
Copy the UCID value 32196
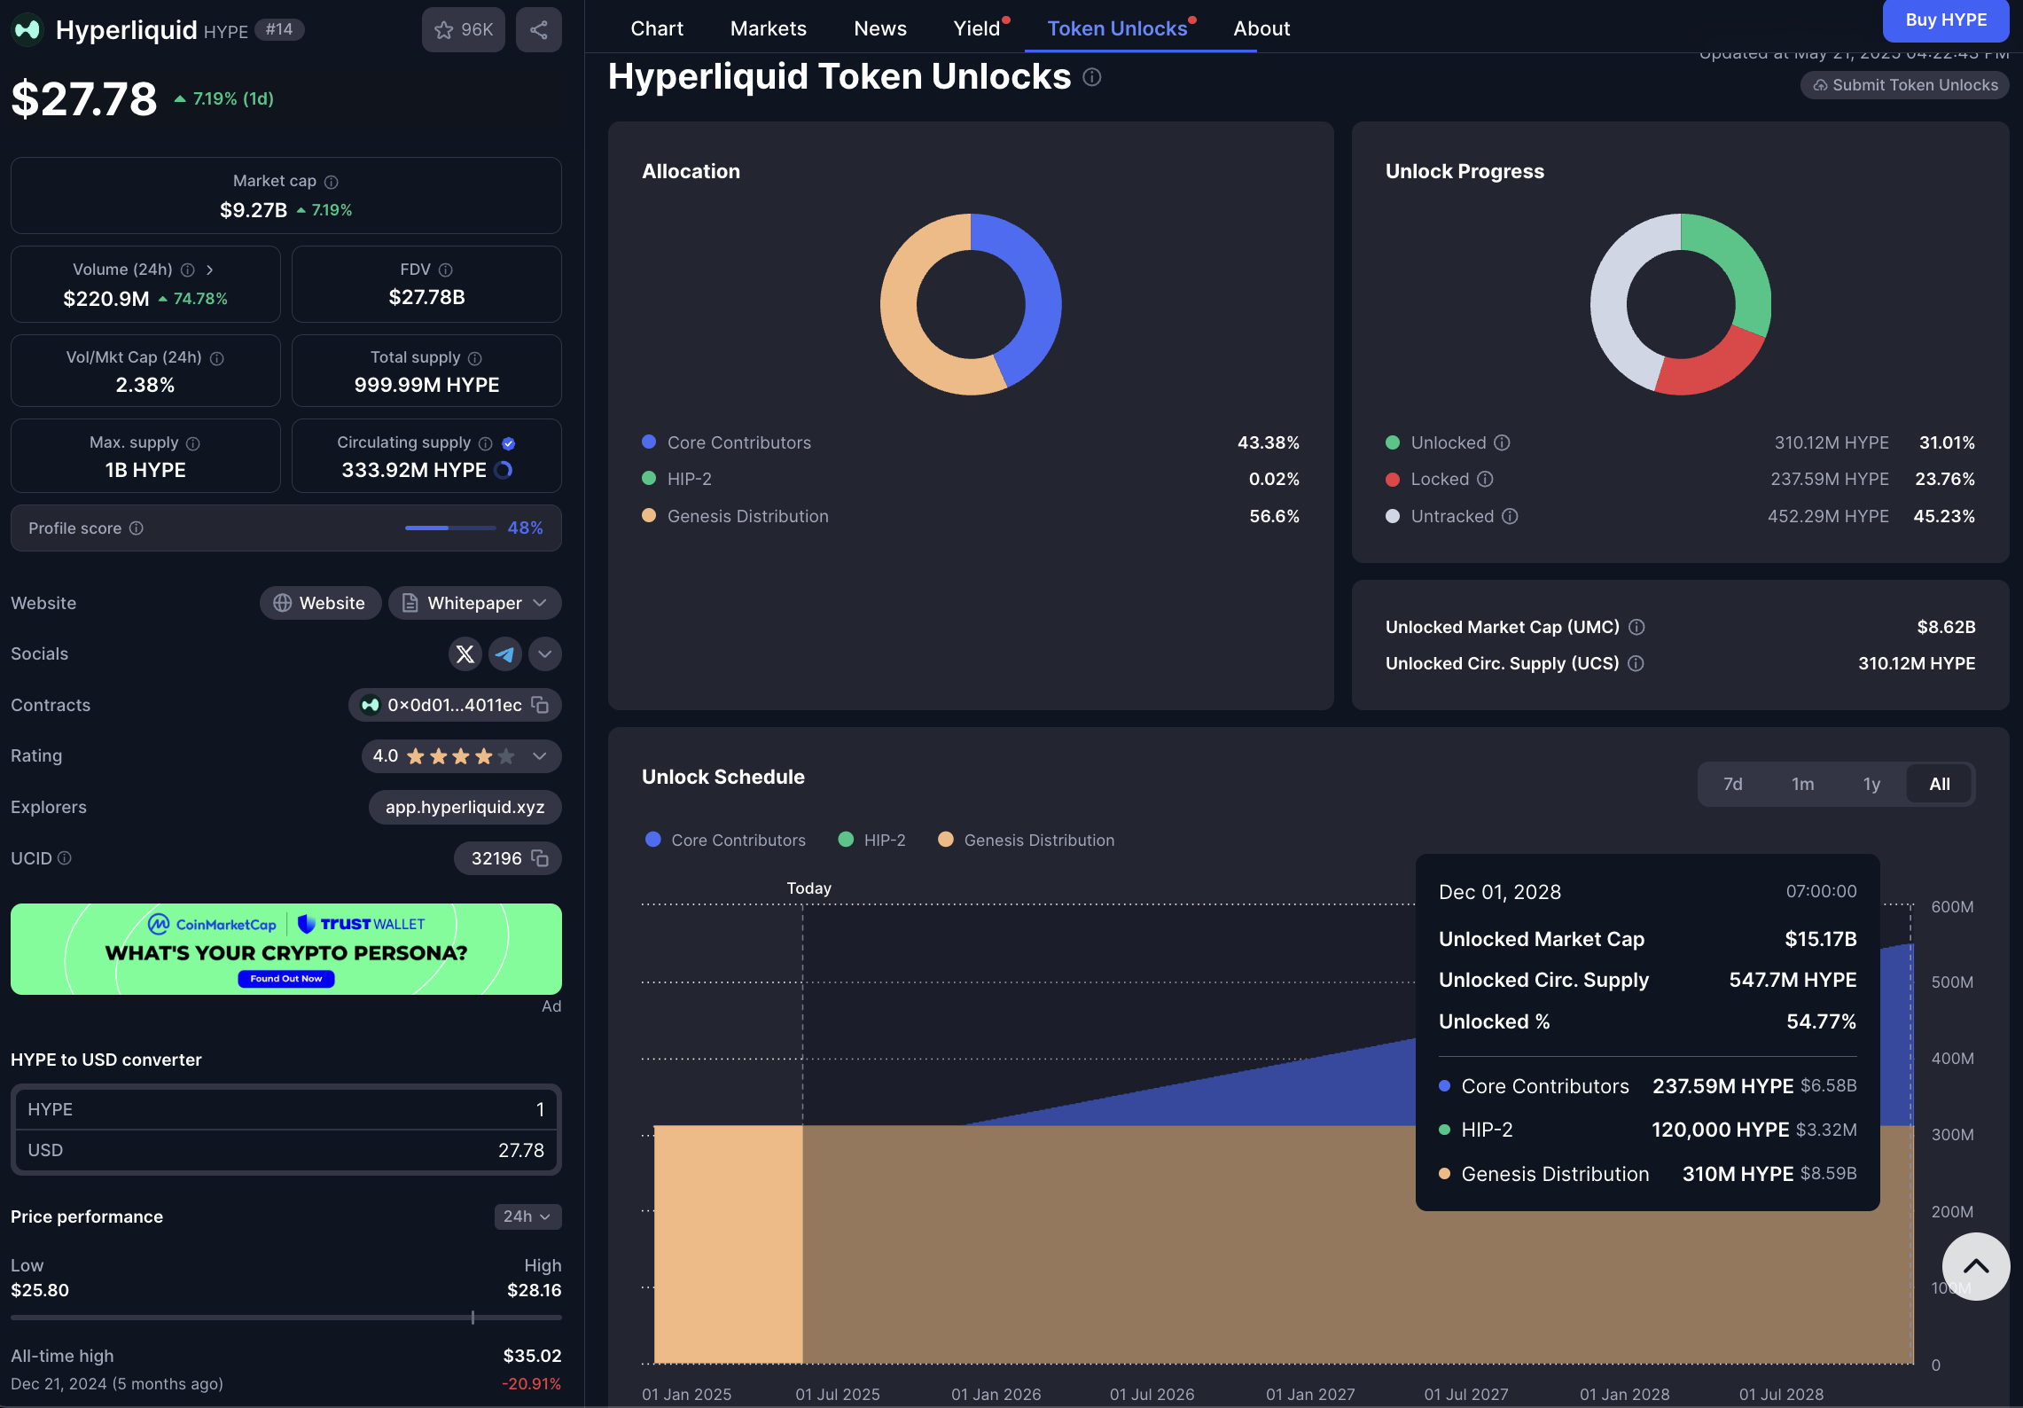(540, 858)
